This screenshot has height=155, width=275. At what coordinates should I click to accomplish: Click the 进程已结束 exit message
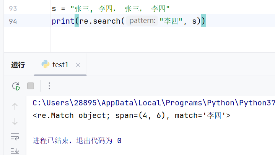[77, 140]
